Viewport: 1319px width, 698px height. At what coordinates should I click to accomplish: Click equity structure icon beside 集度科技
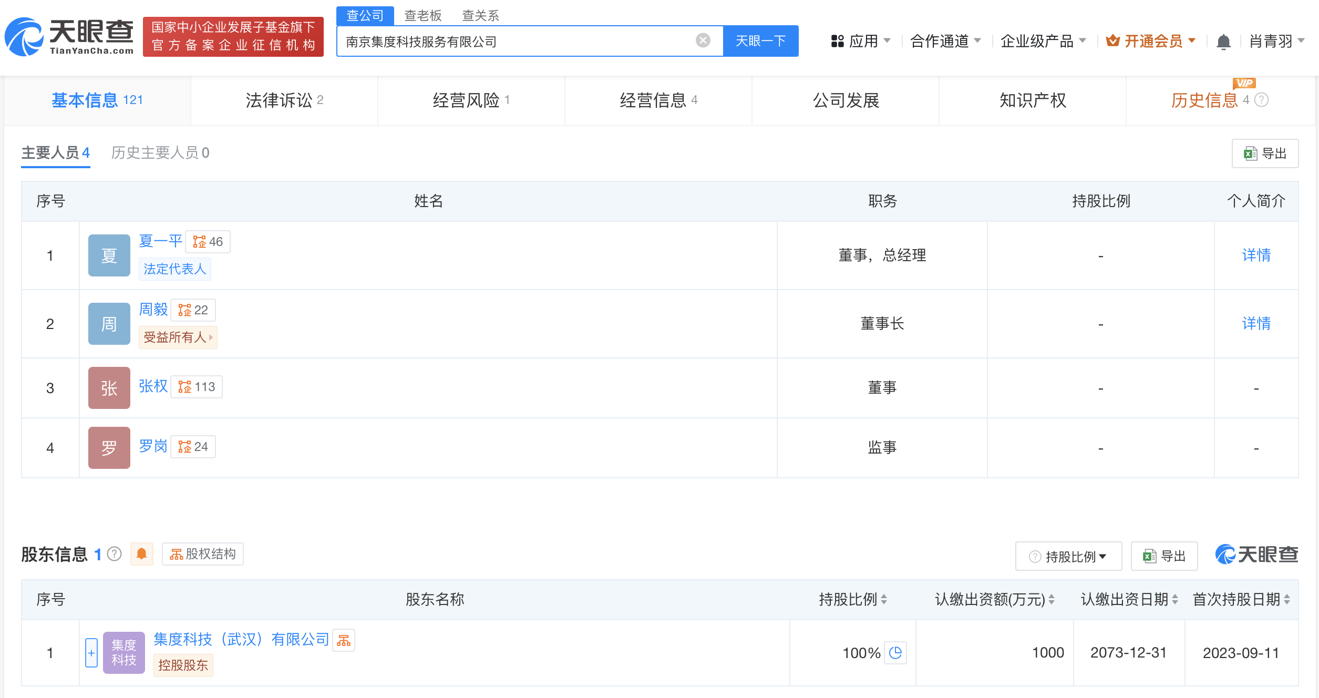click(344, 640)
